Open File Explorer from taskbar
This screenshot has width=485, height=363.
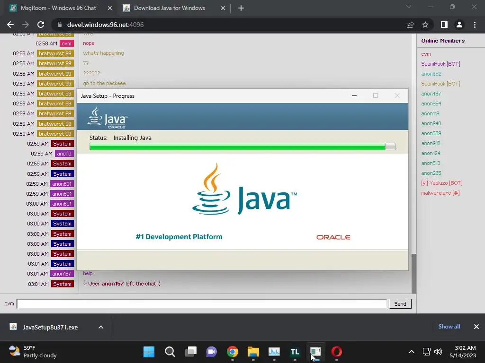253,352
